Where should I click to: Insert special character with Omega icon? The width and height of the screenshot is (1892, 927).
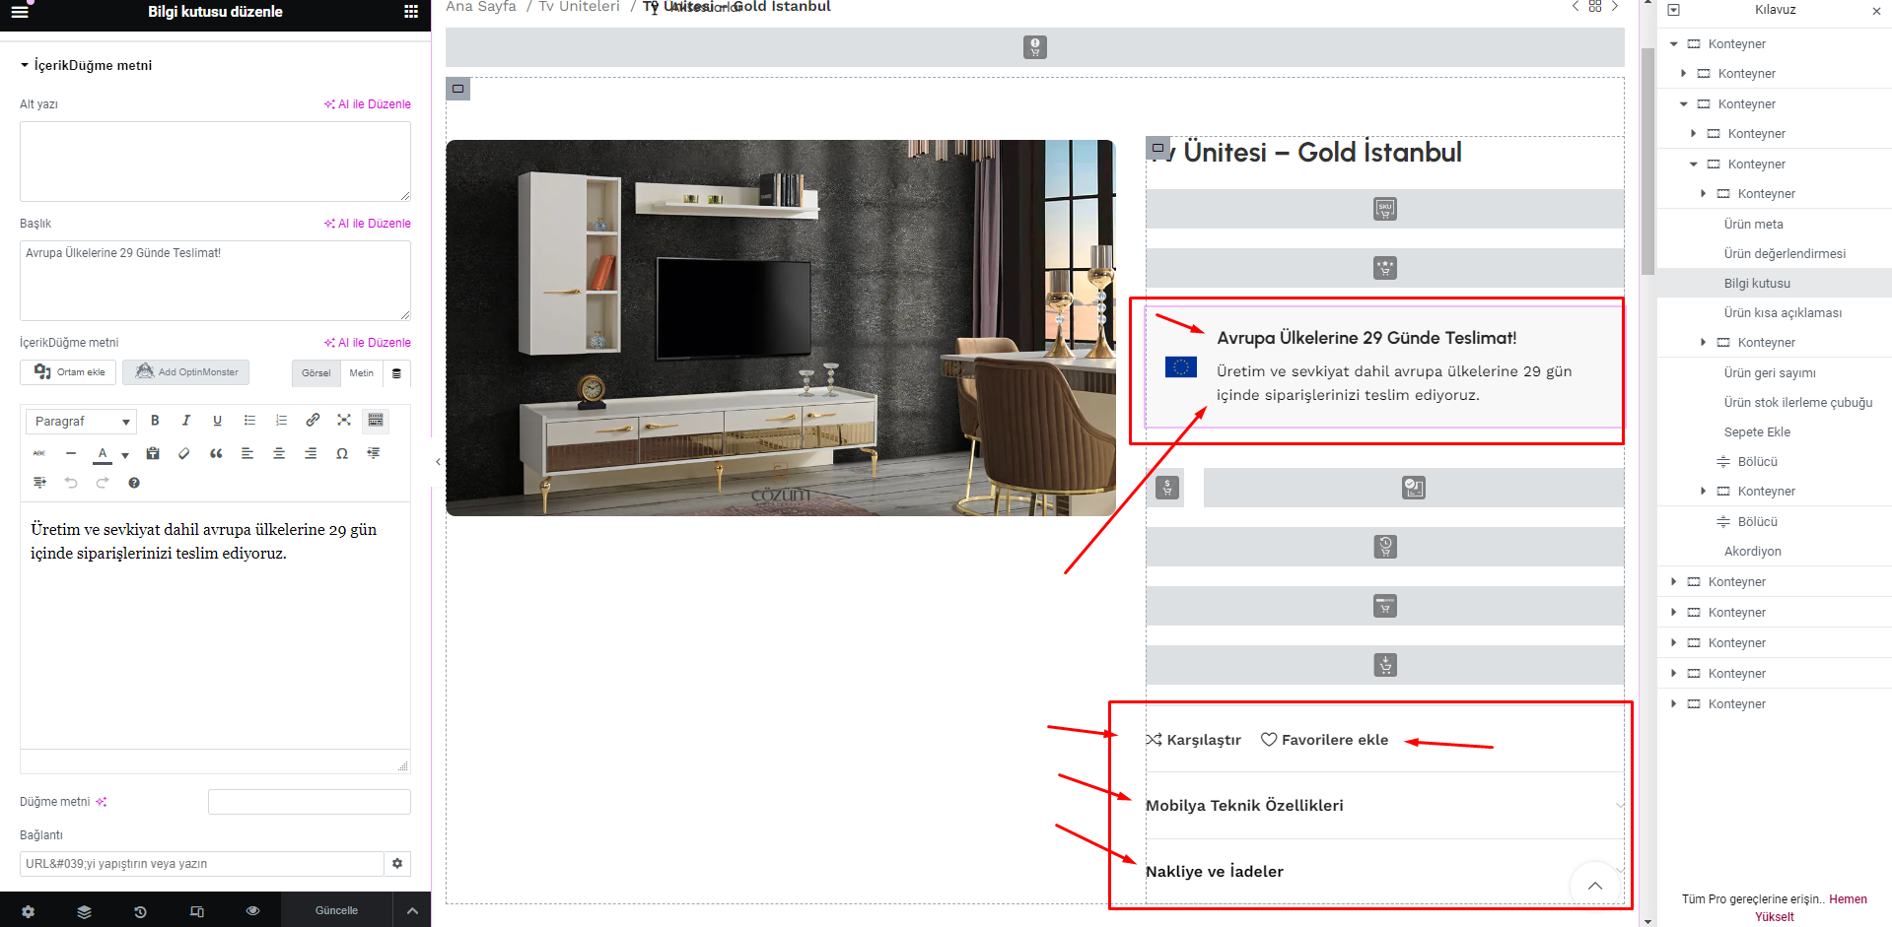pyautogui.click(x=342, y=453)
